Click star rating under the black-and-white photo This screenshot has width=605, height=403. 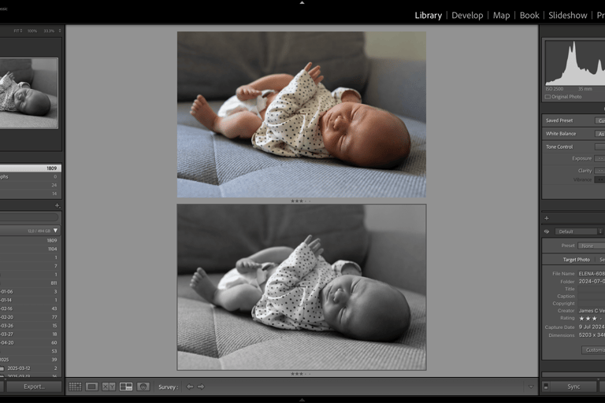301,374
